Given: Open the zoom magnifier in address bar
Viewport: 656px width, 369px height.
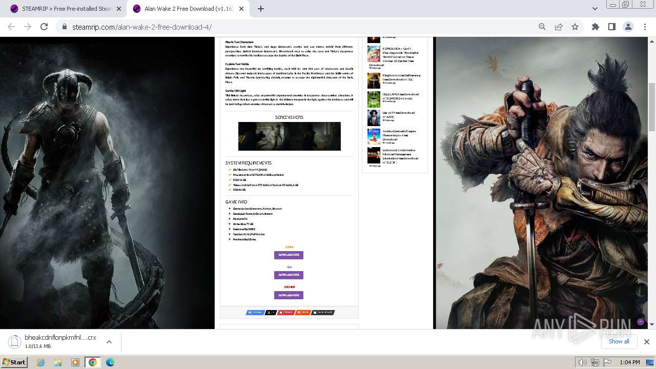Looking at the screenshot, I should [542, 27].
